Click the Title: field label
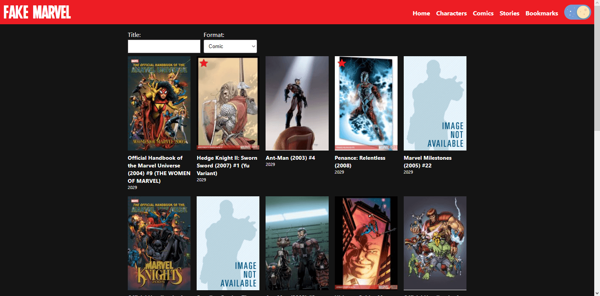Viewport: 600px width, 296px height. 134,35
